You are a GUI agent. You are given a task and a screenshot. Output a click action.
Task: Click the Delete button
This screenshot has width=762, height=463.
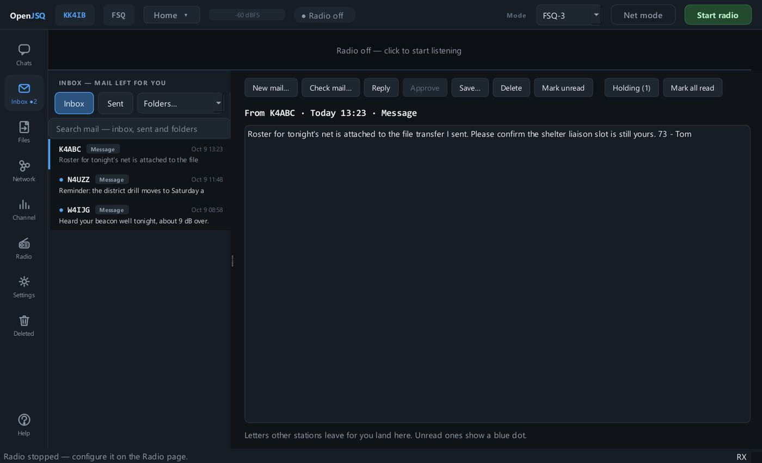click(x=511, y=88)
